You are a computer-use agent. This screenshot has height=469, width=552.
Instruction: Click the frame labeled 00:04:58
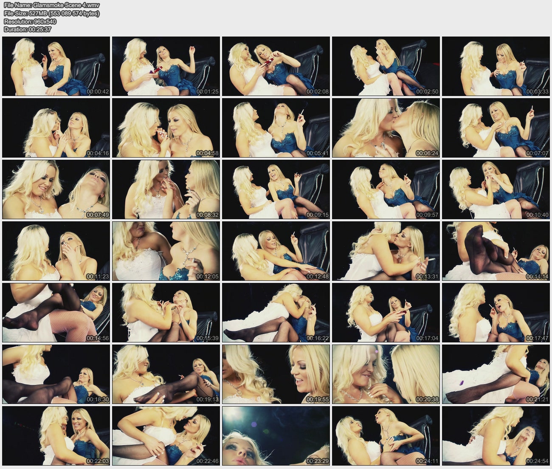pyautogui.click(x=166, y=128)
